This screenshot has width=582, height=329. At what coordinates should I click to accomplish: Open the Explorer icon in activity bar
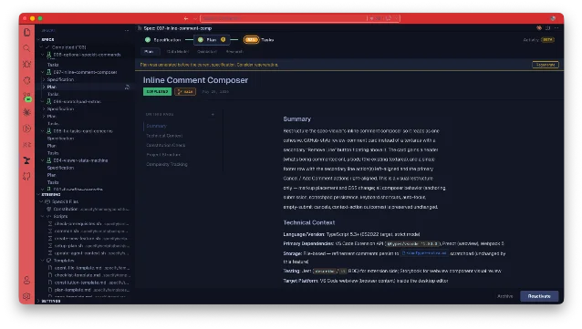[x=26, y=32]
